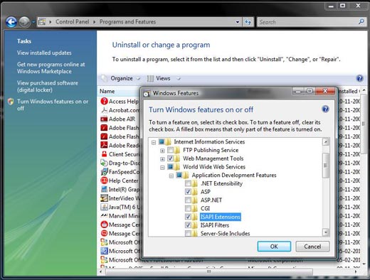Open recent pages dropdown beside Forward
Image resolution: width=370 pixels, height=280 pixels.
[33, 22]
